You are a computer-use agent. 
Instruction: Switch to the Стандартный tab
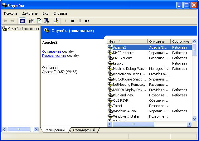84,130
